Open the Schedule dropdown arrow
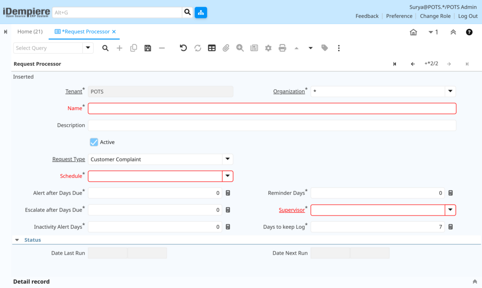The image size is (482, 288). coord(227,176)
